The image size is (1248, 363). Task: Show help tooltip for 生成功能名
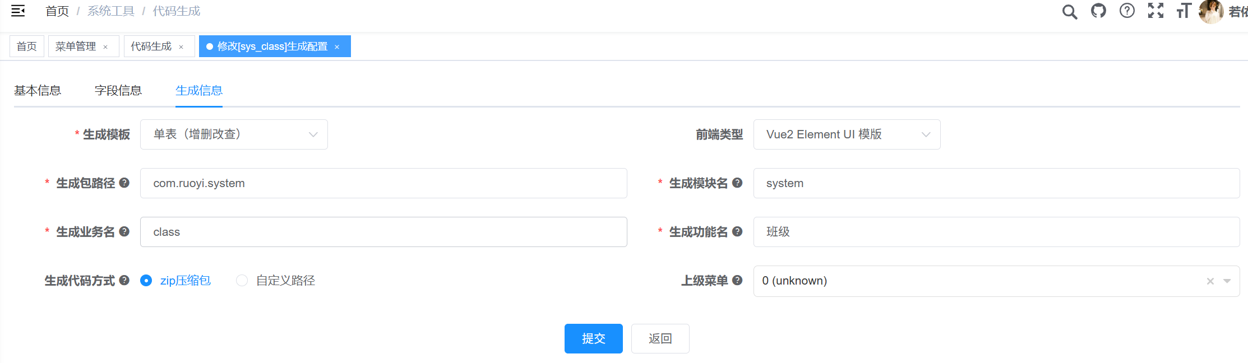[737, 231]
